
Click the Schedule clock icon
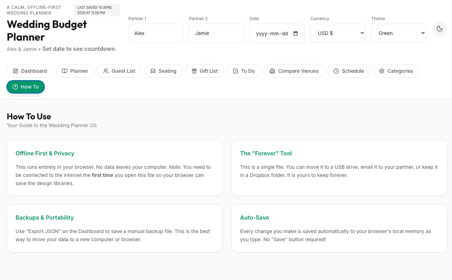336,71
